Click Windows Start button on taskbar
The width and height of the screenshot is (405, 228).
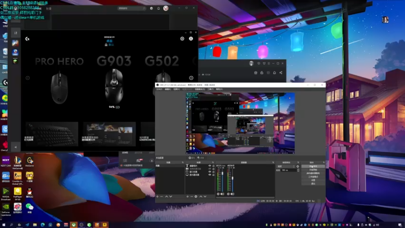click(4, 225)
